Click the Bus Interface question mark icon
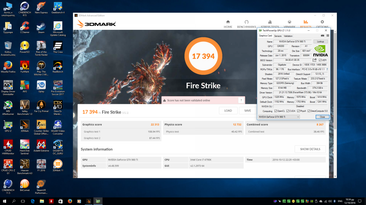Image resolution: width=366 pixels, height=205 pixels. point(327,69)
